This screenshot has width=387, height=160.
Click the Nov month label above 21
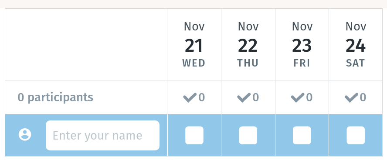pos(194,27)
